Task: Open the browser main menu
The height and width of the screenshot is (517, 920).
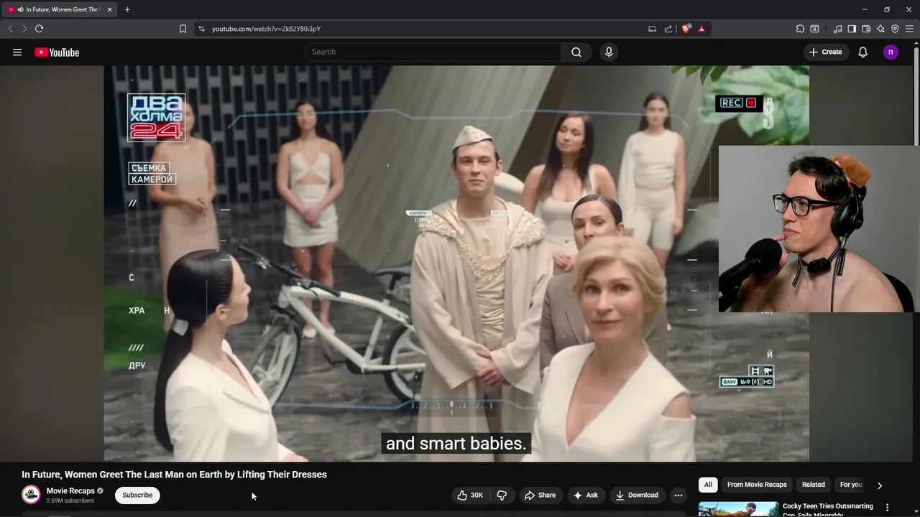Action: 909,29
